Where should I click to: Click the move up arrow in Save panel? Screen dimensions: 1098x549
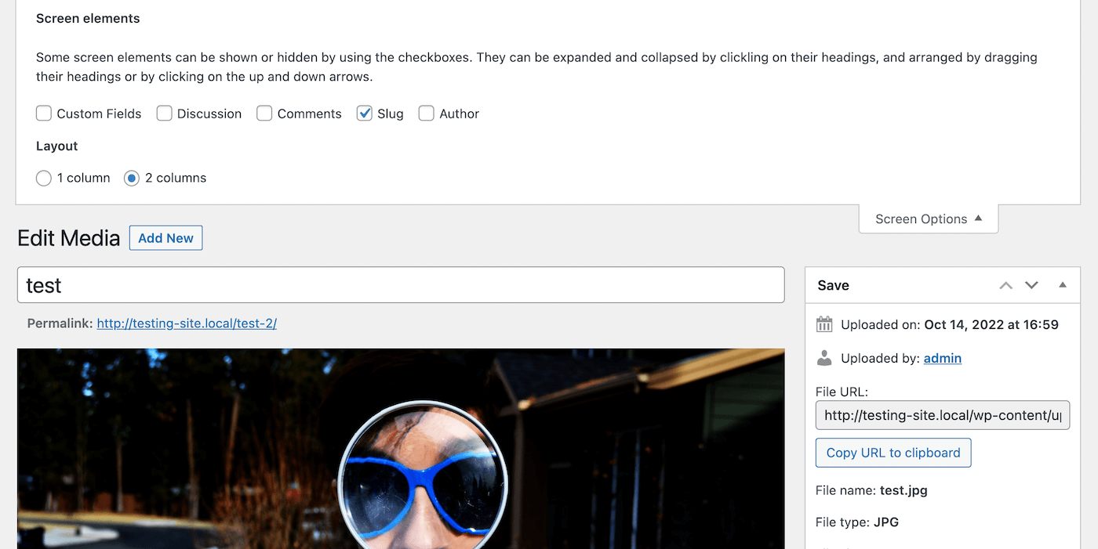[1005, 286]
